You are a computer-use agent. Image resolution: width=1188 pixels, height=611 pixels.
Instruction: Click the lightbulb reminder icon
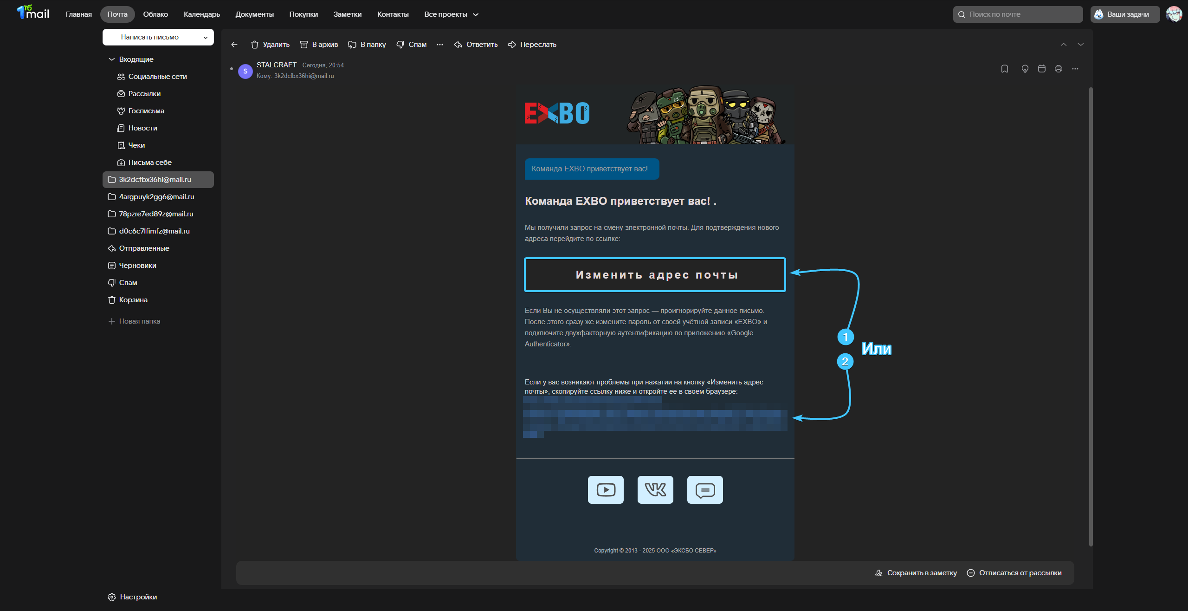coord(1025,69)
